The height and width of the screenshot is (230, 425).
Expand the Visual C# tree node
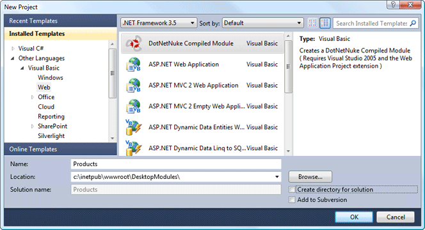(13, 49)
